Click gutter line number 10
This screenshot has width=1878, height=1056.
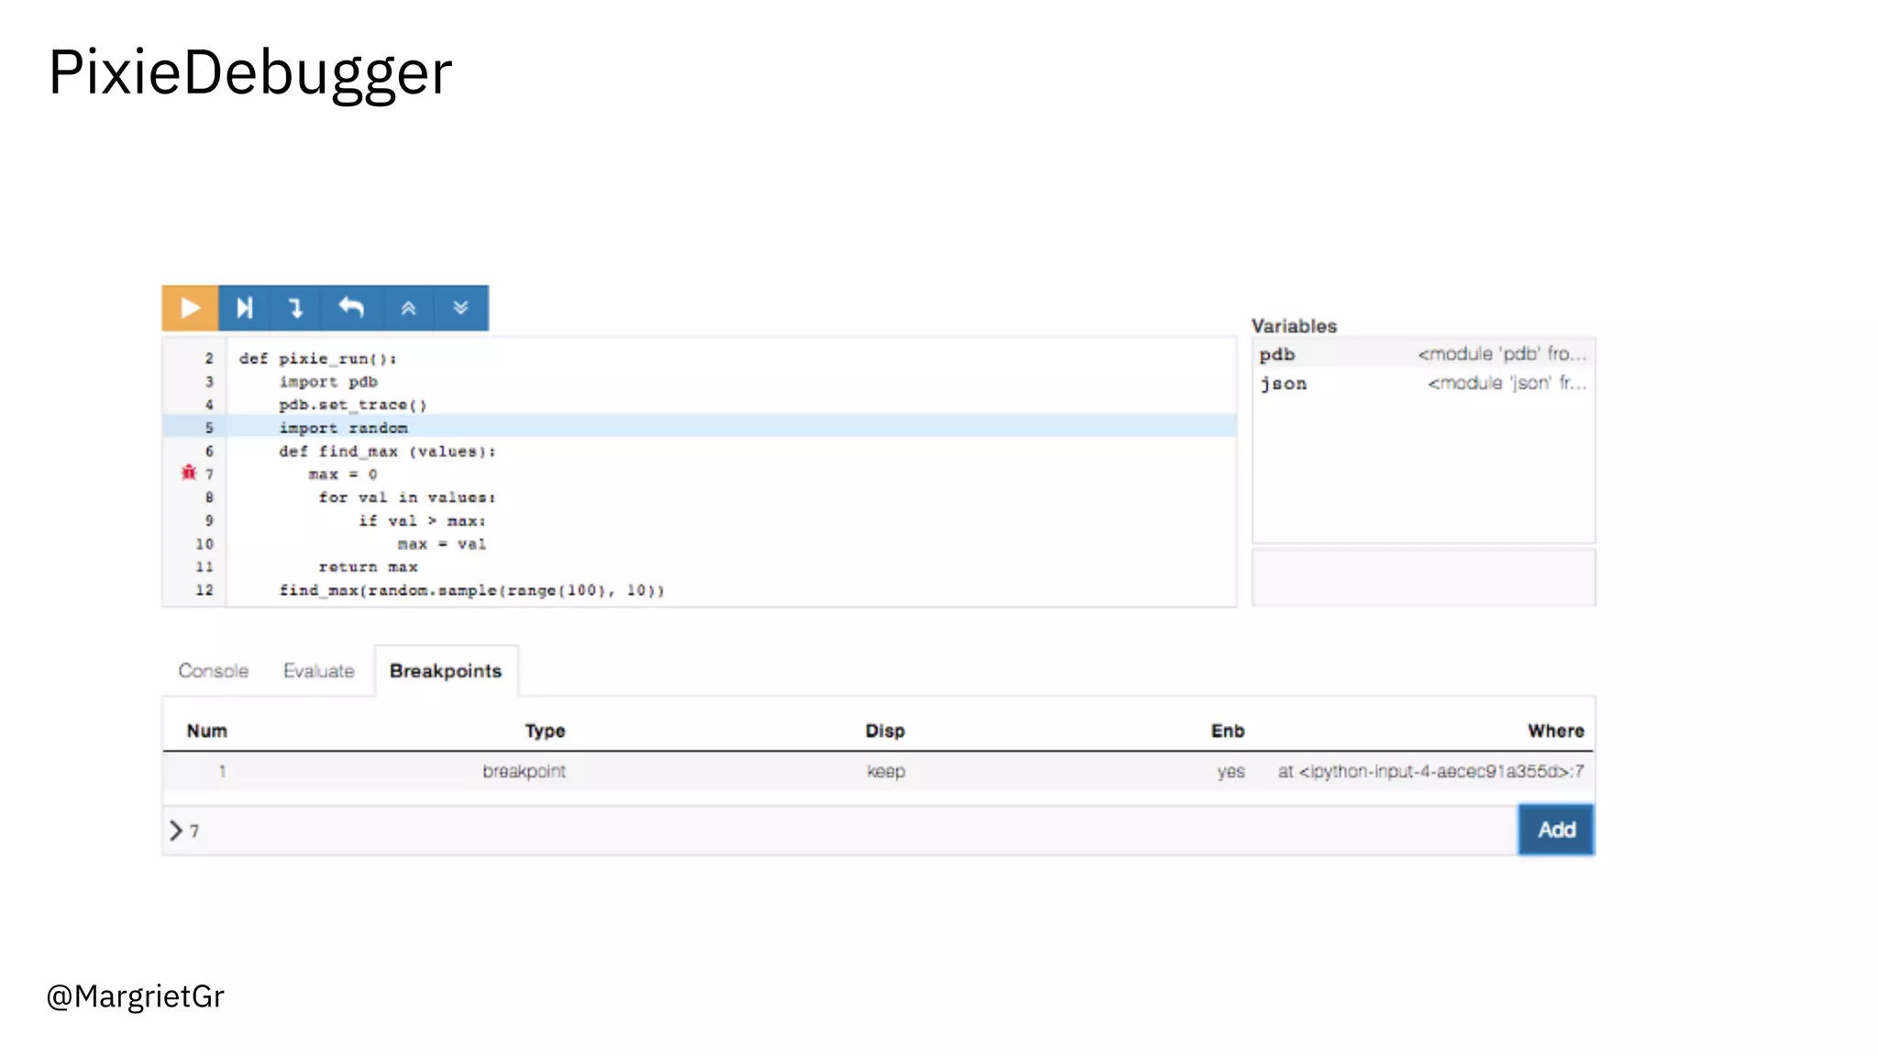[204, 544]
